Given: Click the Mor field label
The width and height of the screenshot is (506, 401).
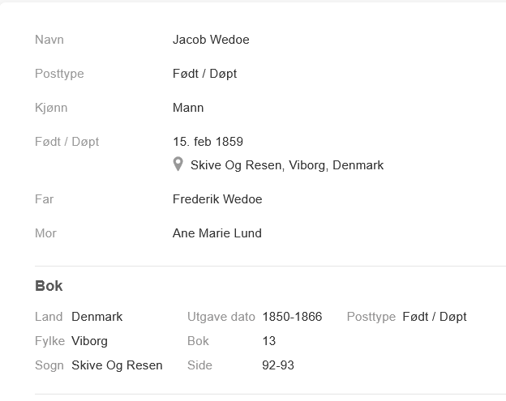Looking at the screenshot, I should point(45,233).
